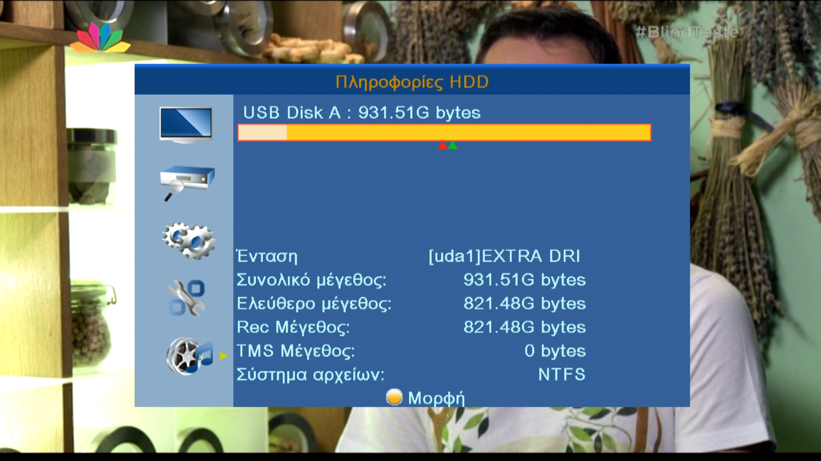The width and height of the screenshot is (821, 461).
Task: Click the Συνολικό μέγεθος label
Action: tap(311, 280)
